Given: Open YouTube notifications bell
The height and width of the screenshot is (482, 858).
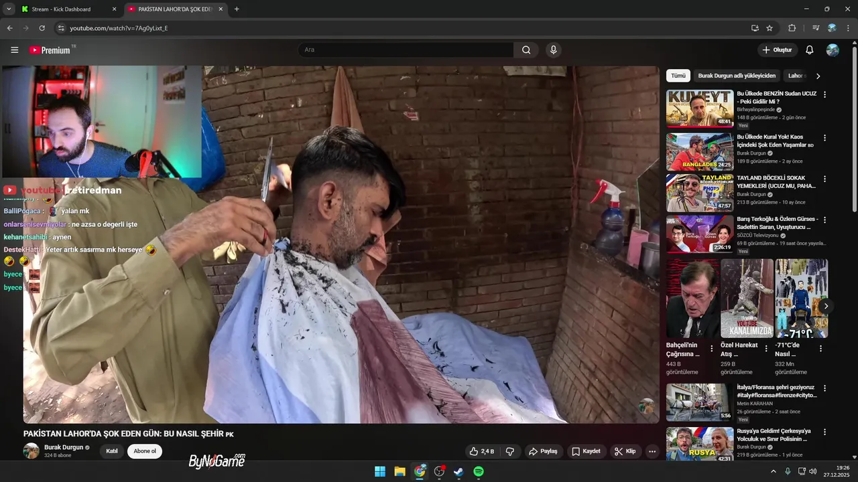Looking at the screenshot, I should click(810, 50).
